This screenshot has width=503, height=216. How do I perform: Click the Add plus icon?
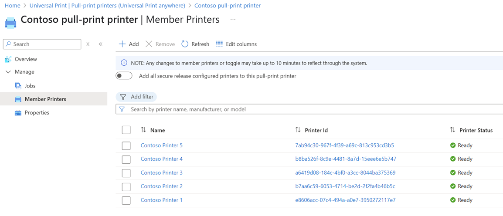(x=122, y=44)
